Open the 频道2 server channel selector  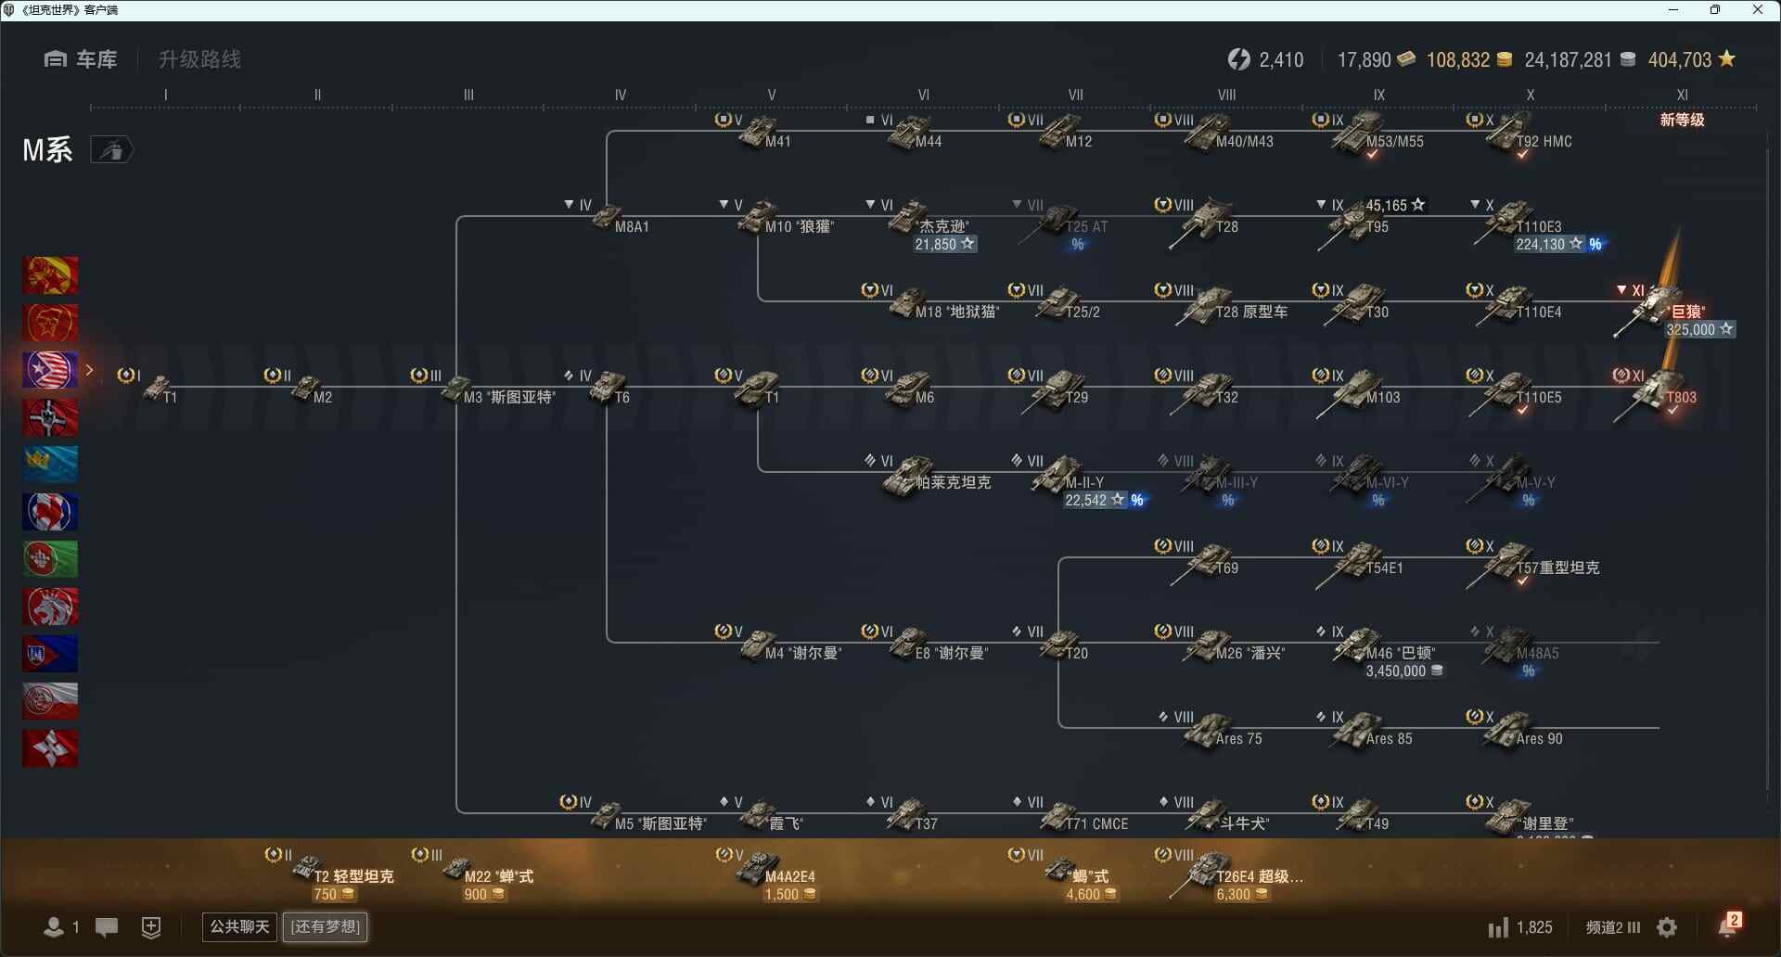[1613, 927]
